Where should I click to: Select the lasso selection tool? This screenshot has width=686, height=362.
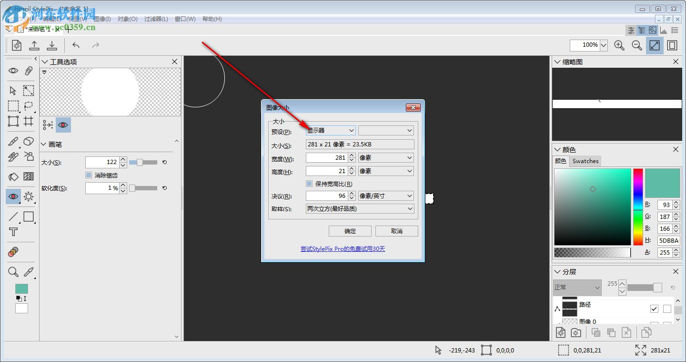click(x=29, y=106)
